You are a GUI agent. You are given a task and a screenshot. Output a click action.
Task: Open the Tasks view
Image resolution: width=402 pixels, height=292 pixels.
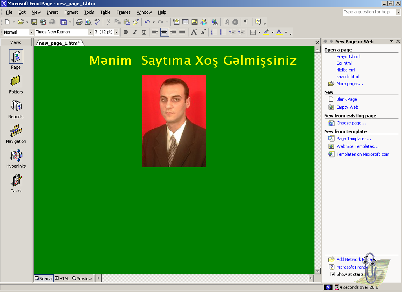16,184
